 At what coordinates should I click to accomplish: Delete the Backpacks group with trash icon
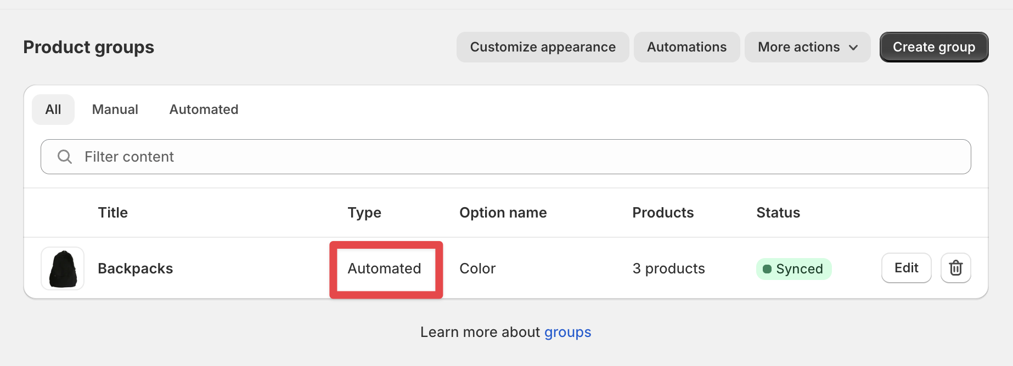955,268
